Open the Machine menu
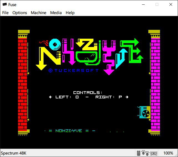 [39, 13]
